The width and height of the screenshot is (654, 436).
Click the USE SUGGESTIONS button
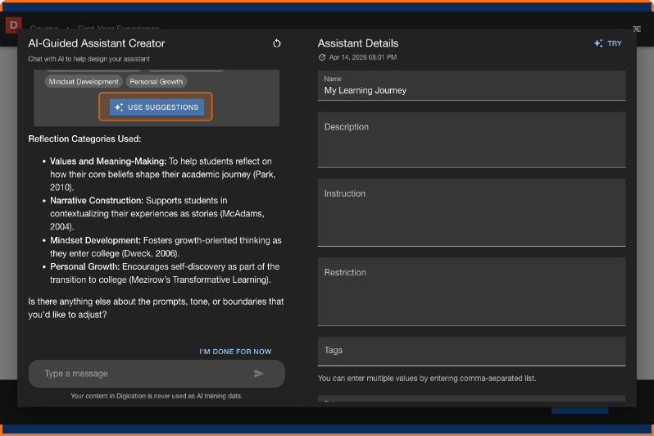coord(157,107)
